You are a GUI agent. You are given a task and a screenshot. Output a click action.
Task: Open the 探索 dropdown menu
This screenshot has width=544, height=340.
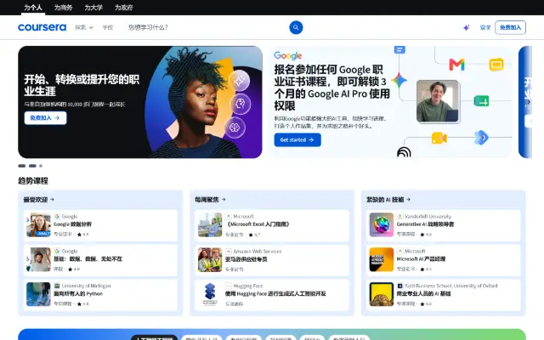click(x=84, y=27)
